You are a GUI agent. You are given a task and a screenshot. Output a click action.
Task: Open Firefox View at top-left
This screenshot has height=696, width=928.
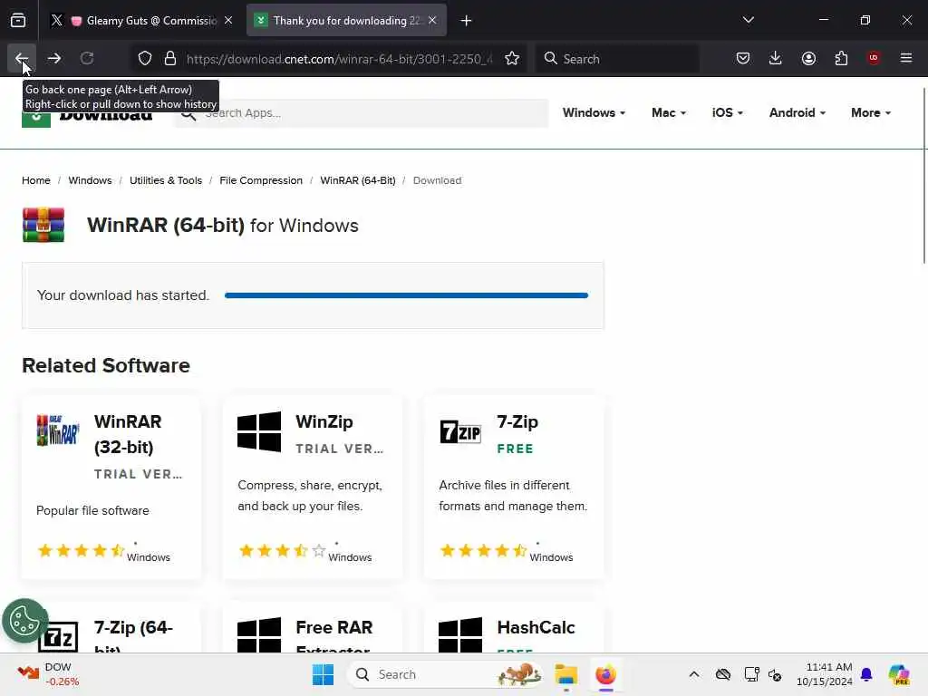[18, 21]
